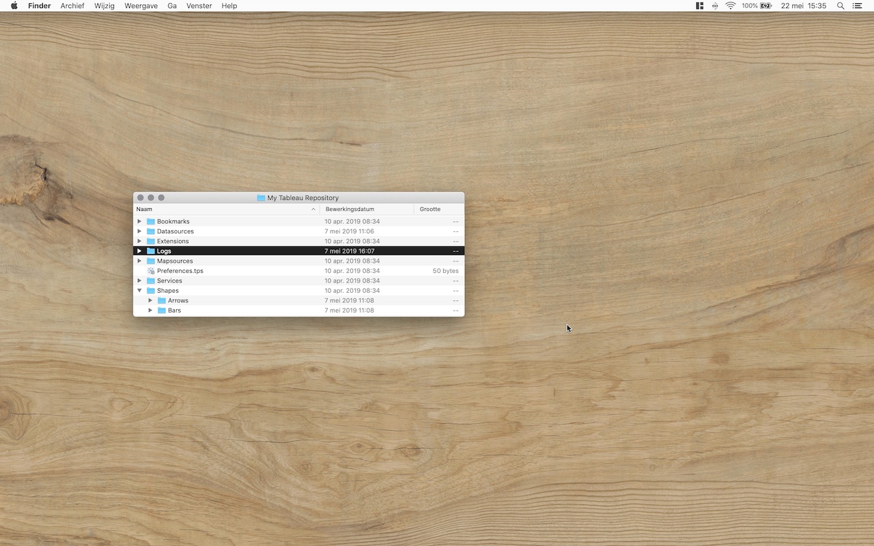The height and width of the screenshot is (546, 874).
Task: Expand the Bars subfolder
Action: (x=150, y=311)
